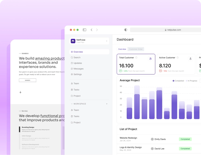Viewport: 201px width, 155px height.
Task: Select the Overview tab under Dashboard
Action: (x=122, y=49)
